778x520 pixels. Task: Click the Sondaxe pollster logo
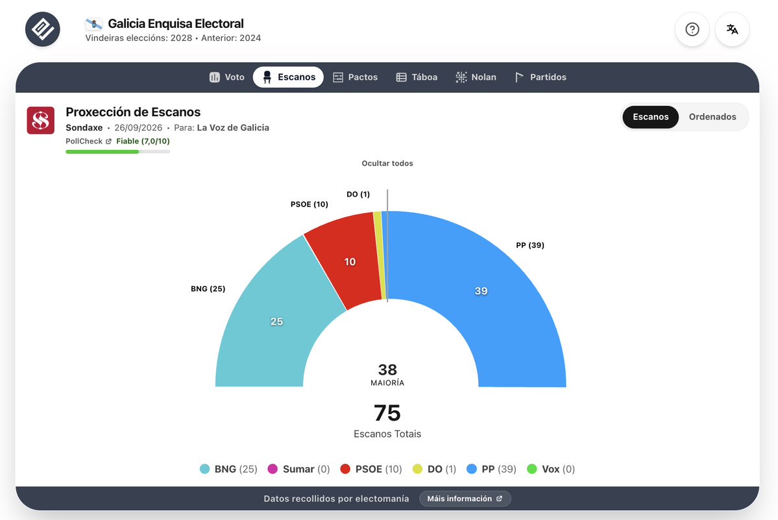click(41, 120)
